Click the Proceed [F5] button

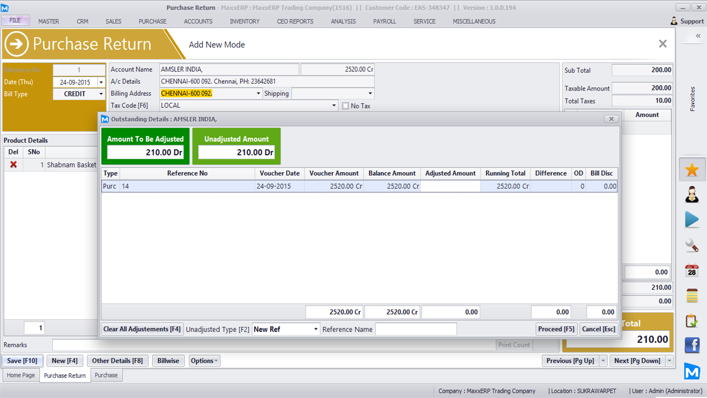tap(556, 329)
